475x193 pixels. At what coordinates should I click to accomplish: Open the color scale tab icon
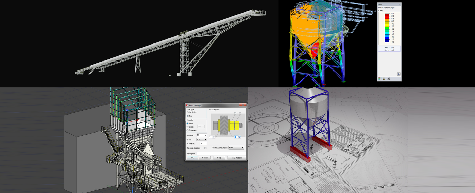pyautogui.click(x=380, y=79)
